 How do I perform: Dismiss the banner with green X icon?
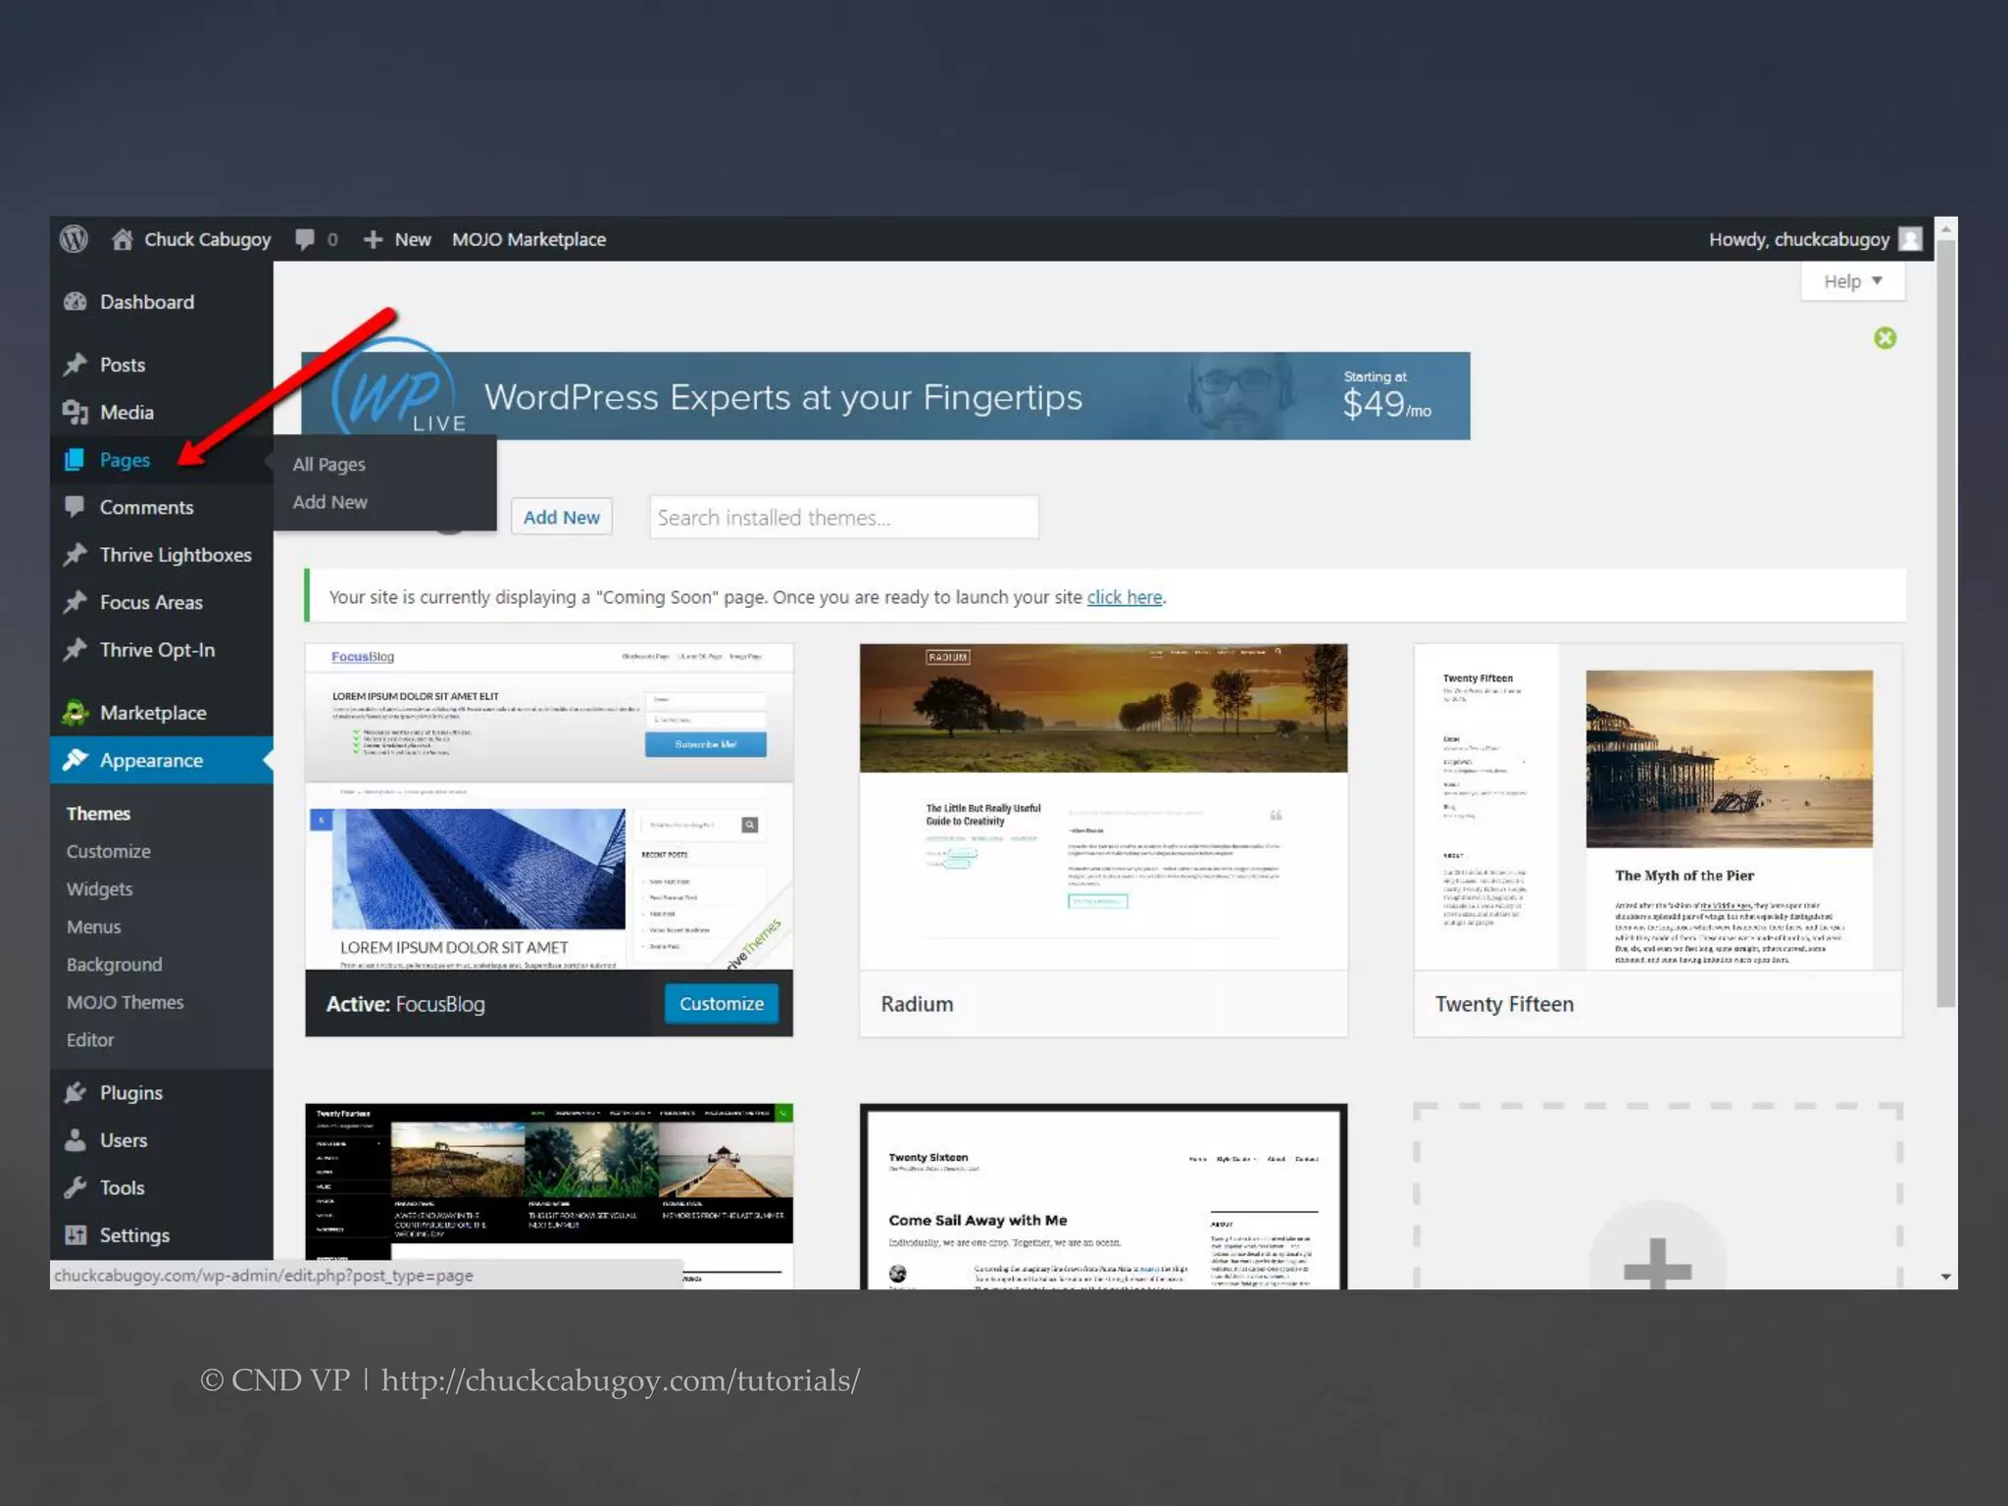(1884, 338)
